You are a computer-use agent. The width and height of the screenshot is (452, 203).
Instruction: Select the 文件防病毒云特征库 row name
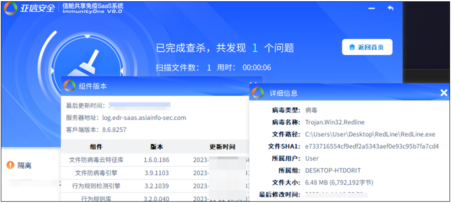coord(96,160)
